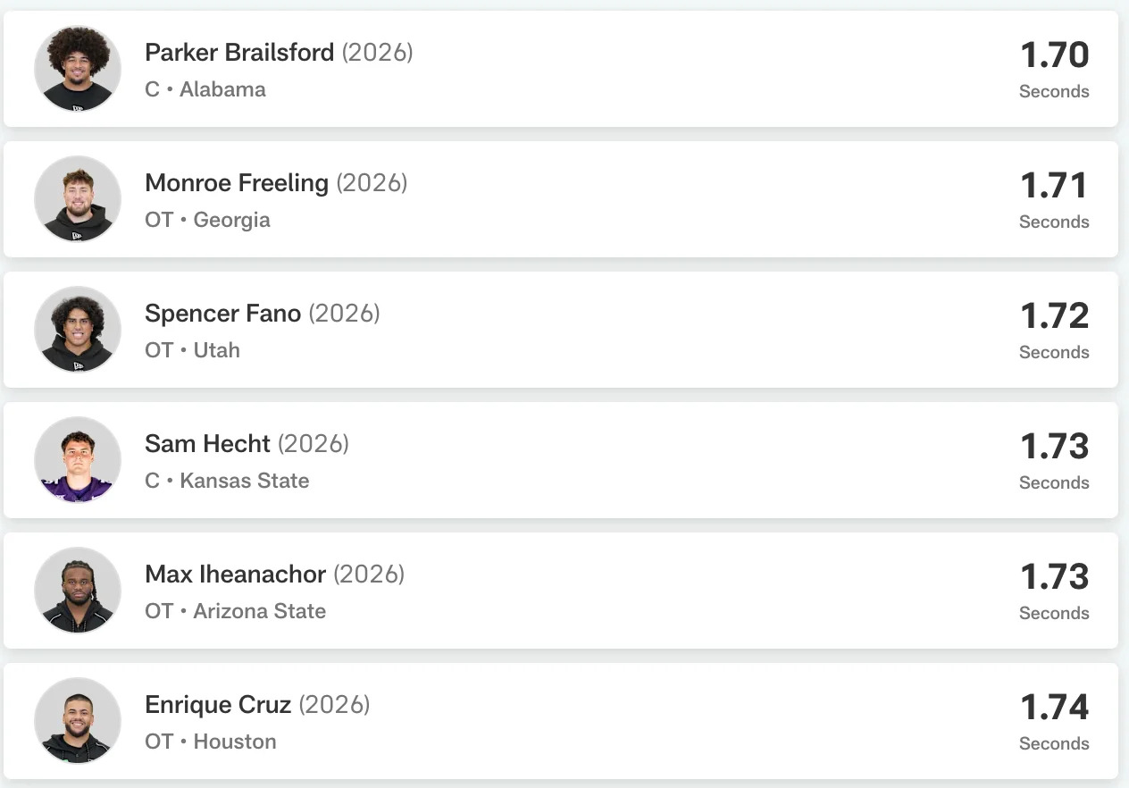The image size is (1129, 788).
Task: Select the 1.70 Seconds result value
Action: point(1054,56)
